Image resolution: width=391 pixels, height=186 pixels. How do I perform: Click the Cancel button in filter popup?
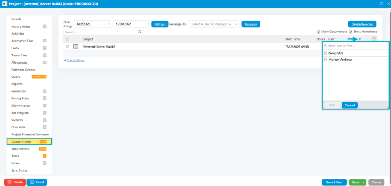(349, 105)
